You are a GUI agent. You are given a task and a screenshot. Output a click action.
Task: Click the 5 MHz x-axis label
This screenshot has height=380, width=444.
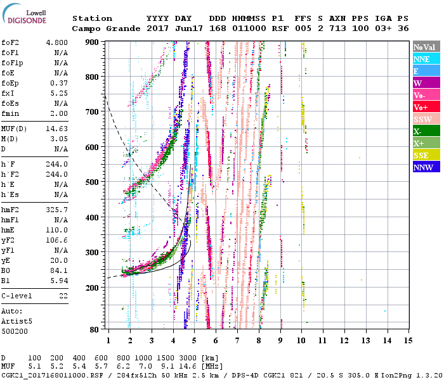pos(194,341)
